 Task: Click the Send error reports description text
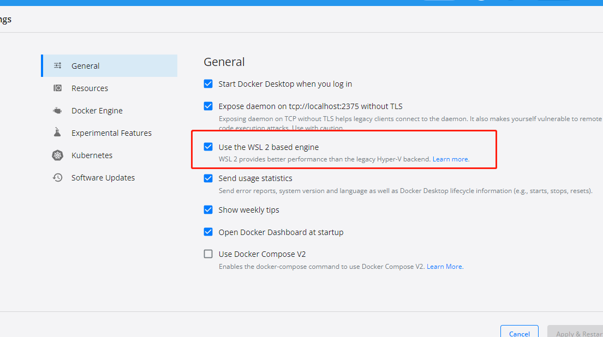coord(405,191)
